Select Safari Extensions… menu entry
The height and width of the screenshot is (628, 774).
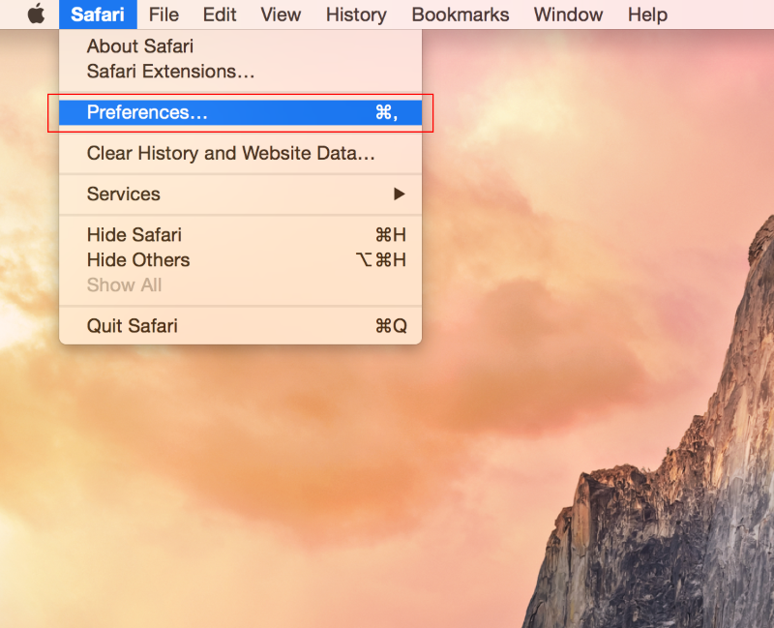pos(240,72)
